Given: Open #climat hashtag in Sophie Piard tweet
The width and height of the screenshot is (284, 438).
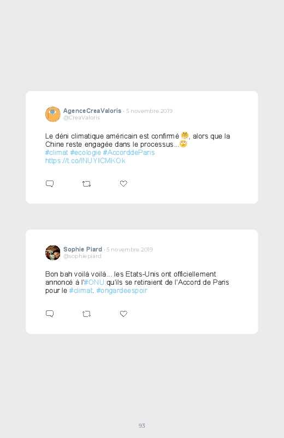Looking at the screenshot, I should 81,291.
